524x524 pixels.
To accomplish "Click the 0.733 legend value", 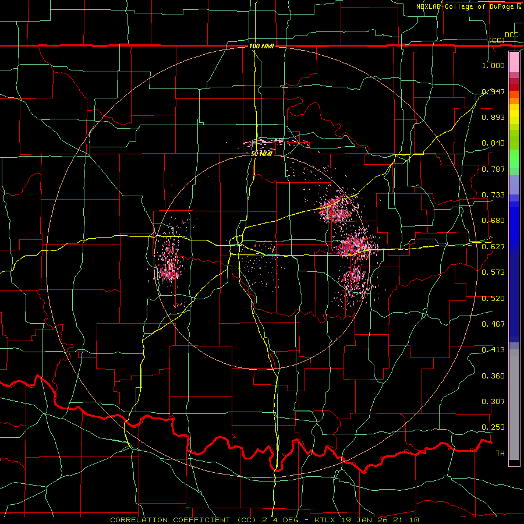I will [493, 195].
